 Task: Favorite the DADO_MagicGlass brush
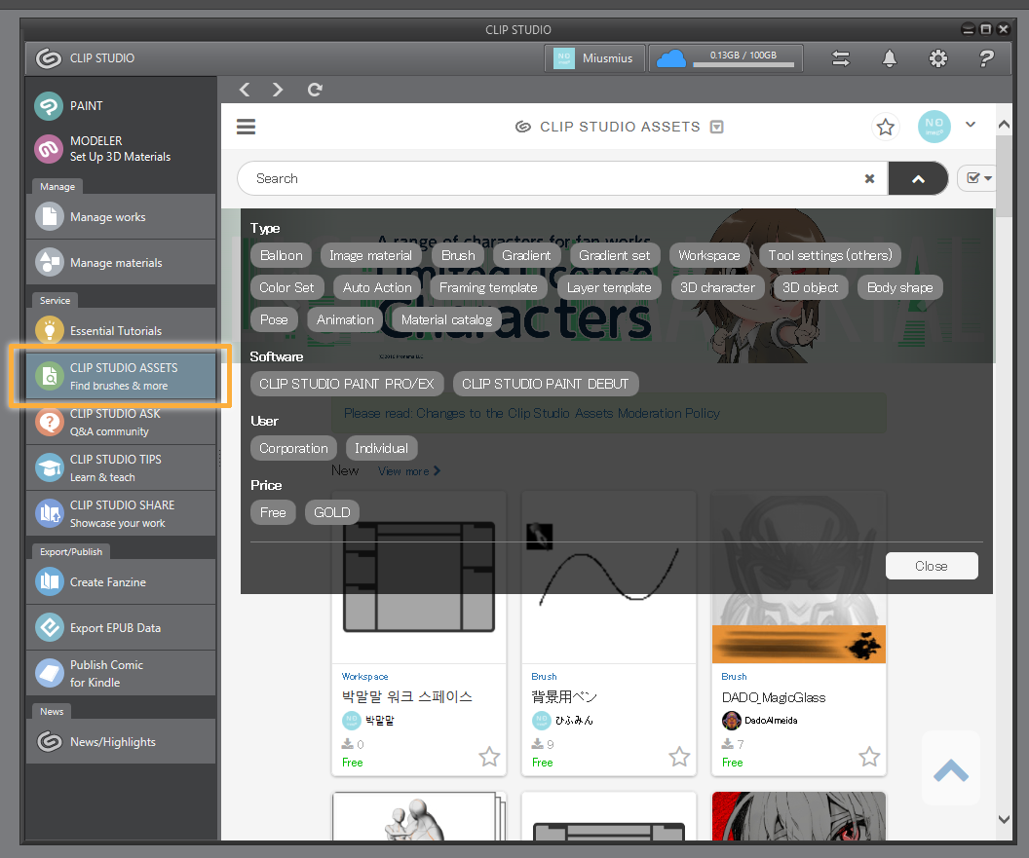tap(869, 757)
